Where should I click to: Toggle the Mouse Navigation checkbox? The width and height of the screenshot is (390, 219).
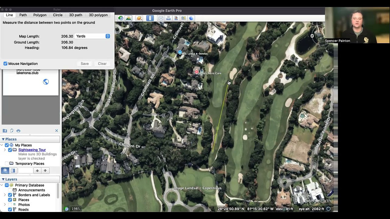[5, 64]
